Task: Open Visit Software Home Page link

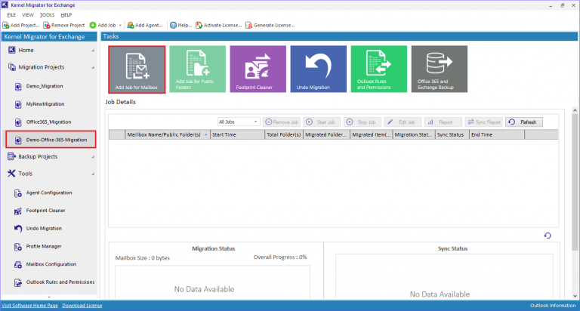Action: (x=30, y=306)
